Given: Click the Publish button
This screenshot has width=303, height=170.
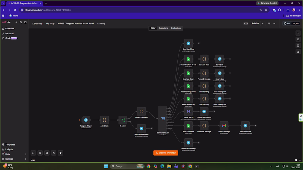Looking at the screenshot, I should pyautogui.click(x=255, y=24).
